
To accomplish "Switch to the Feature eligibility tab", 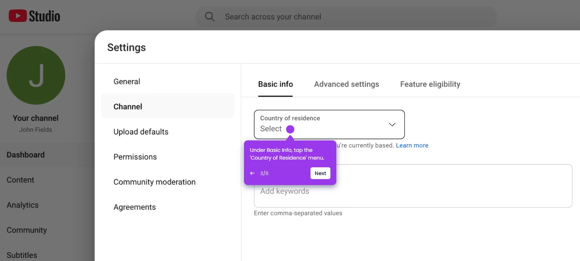I will (430, 84).
